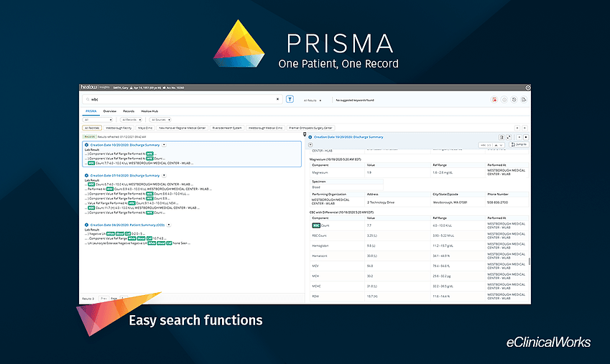Click the blue icon before the 07/14/2020 result

(86, 176)
